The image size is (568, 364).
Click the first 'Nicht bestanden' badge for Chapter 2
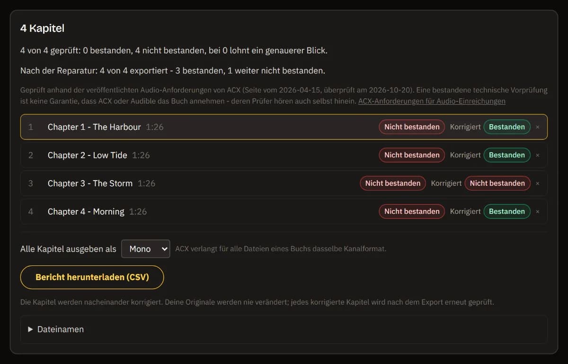click(412, 155)
